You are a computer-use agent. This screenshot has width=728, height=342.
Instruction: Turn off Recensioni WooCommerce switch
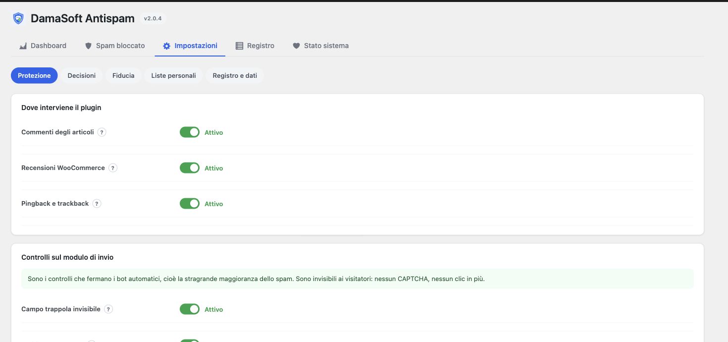coord(190,168)
